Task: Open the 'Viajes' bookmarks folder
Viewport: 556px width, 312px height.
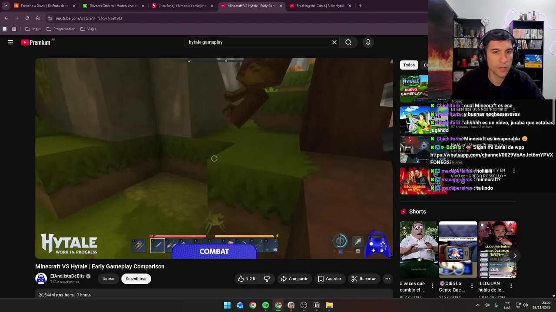Action: [x=88, y=29]
